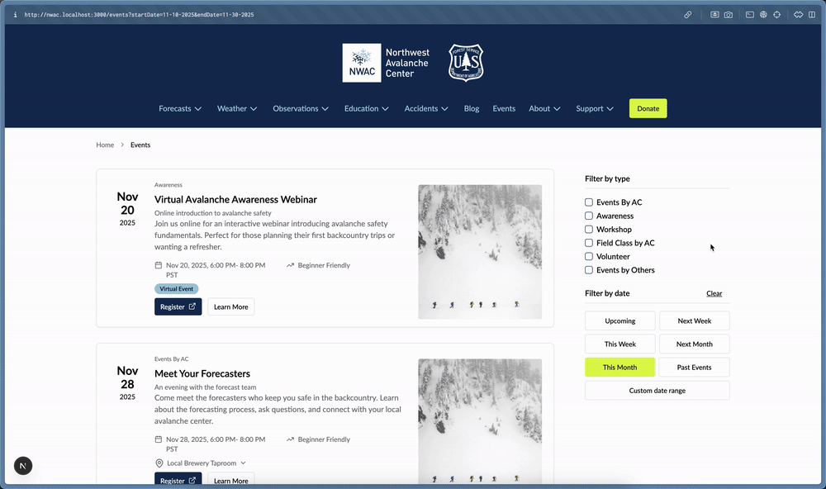The height and width of the screenshot is (489, 826).
Task: Enable the Workshop type checkbox
Action: click(x=589, y=230)
